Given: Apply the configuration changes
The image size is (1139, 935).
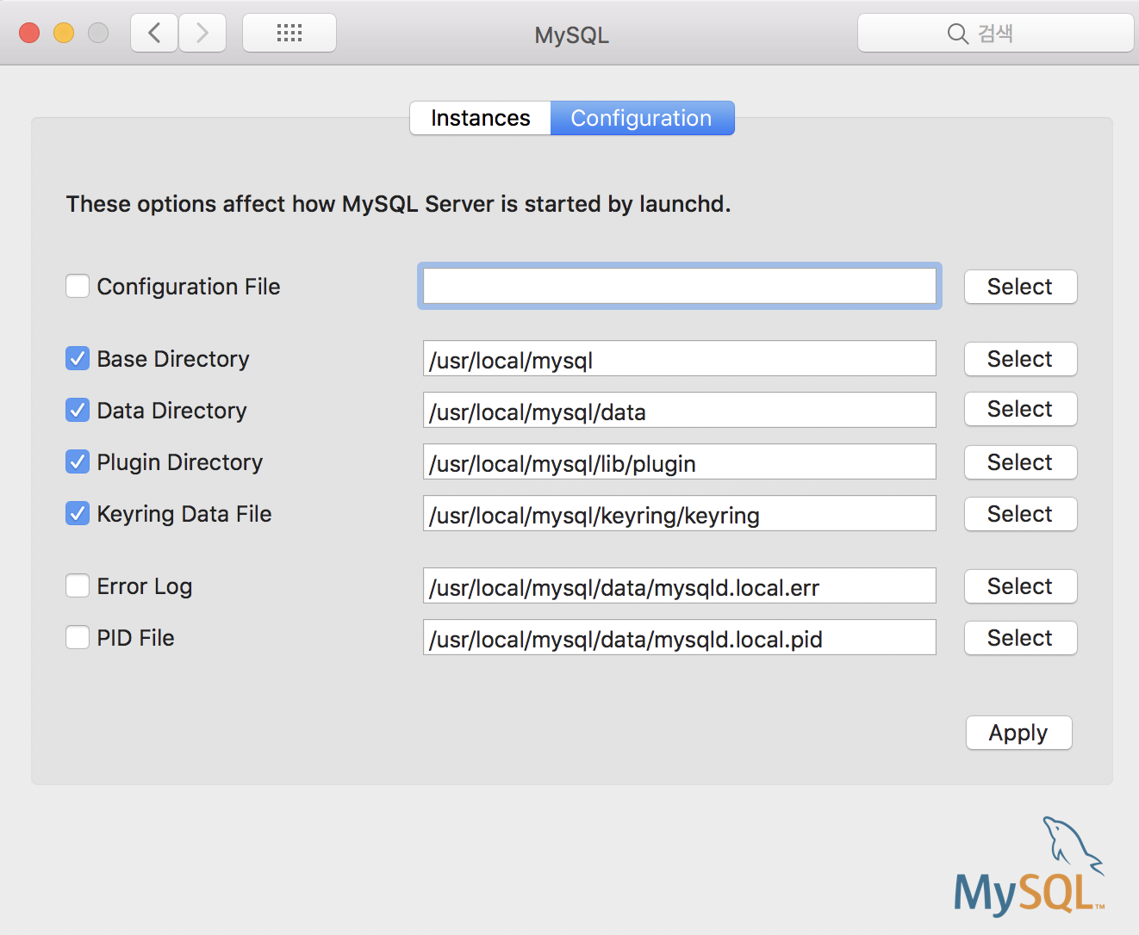Looking at the screenshot, I should (x=1018, y=733).
